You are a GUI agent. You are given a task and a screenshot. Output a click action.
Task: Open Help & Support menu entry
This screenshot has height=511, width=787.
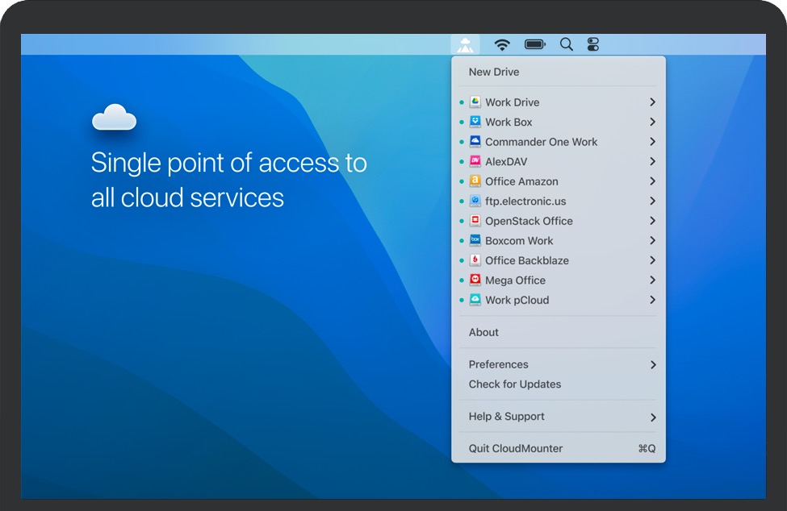click(x=506, y=417)
